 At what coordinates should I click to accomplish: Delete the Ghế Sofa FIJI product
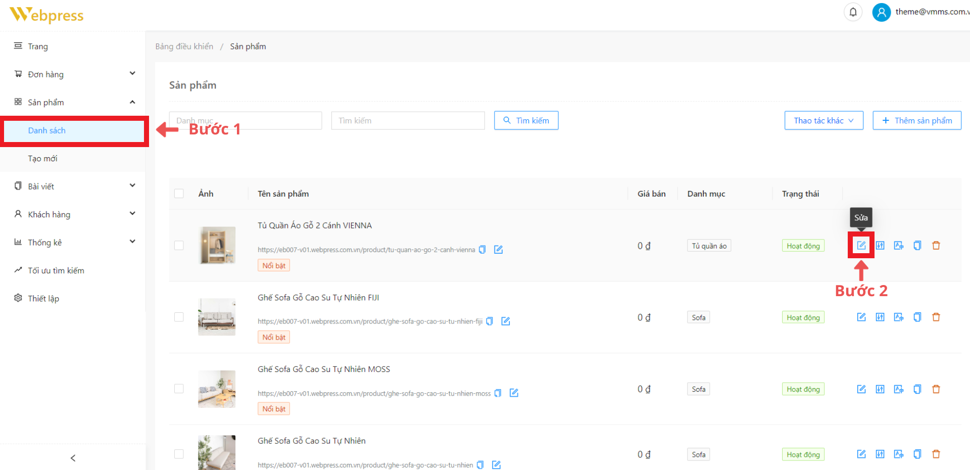tap(936, 317)
